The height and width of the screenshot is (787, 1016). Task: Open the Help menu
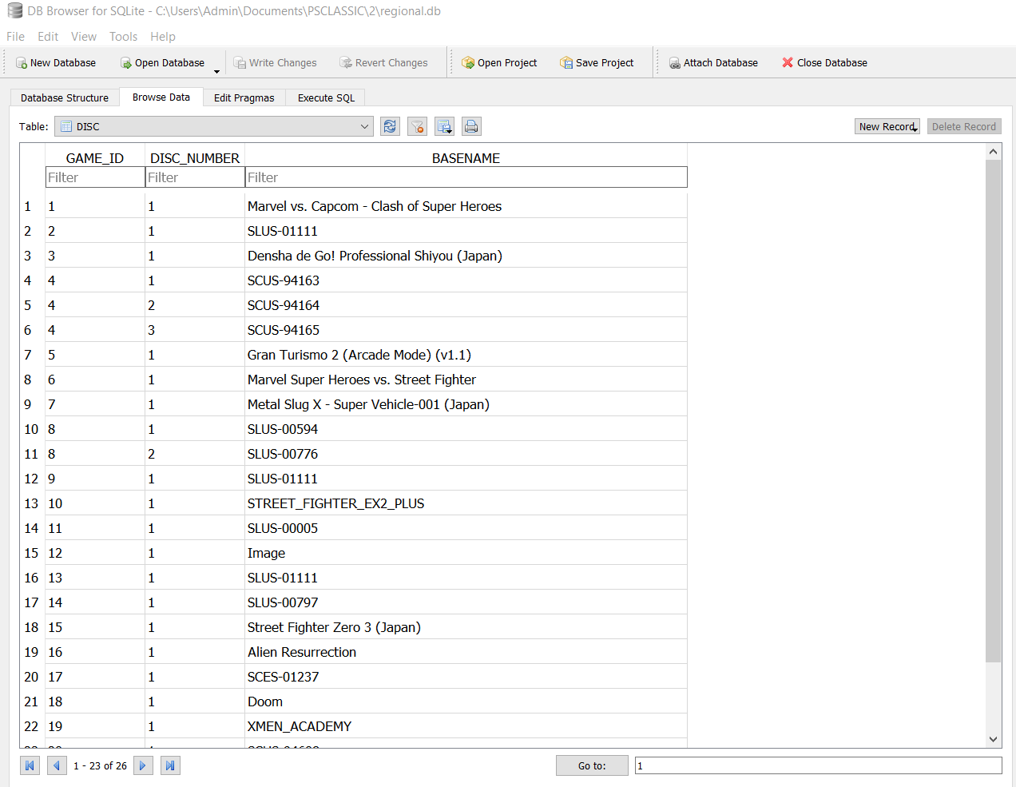pos(163,37)
